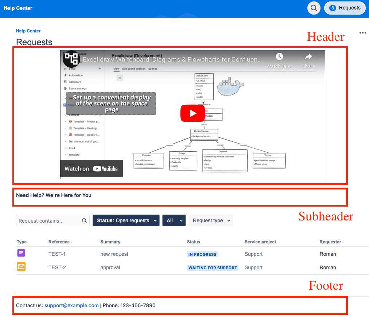This screenshot has height=317, width=369.
Task: Open the All filter dropdown
Action: (174, 220)
